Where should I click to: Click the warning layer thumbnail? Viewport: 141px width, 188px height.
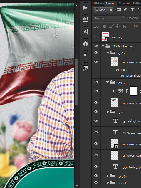tap(105, 37)
